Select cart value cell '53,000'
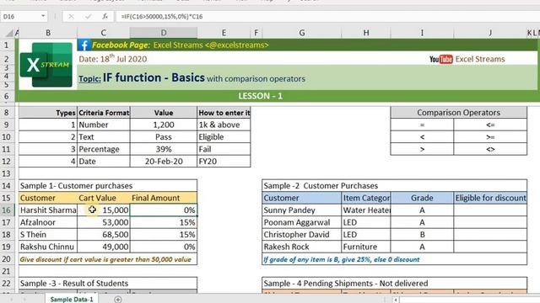The width and height of the screenshot is (540, 303). pyautogui.click(x=104, y=222)
